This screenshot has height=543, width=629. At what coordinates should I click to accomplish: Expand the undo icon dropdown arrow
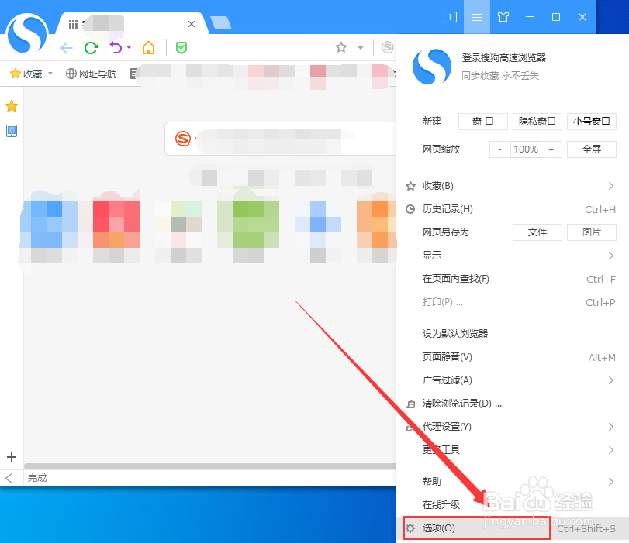point(129,47)
